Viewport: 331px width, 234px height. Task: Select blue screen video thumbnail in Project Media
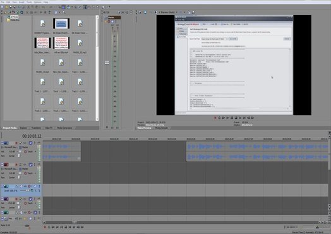point(61,23)
